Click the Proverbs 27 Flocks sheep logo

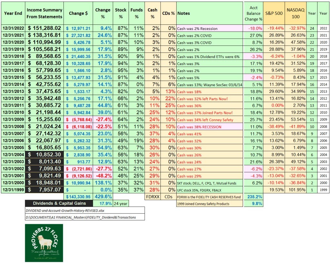[x=44, y=243]
